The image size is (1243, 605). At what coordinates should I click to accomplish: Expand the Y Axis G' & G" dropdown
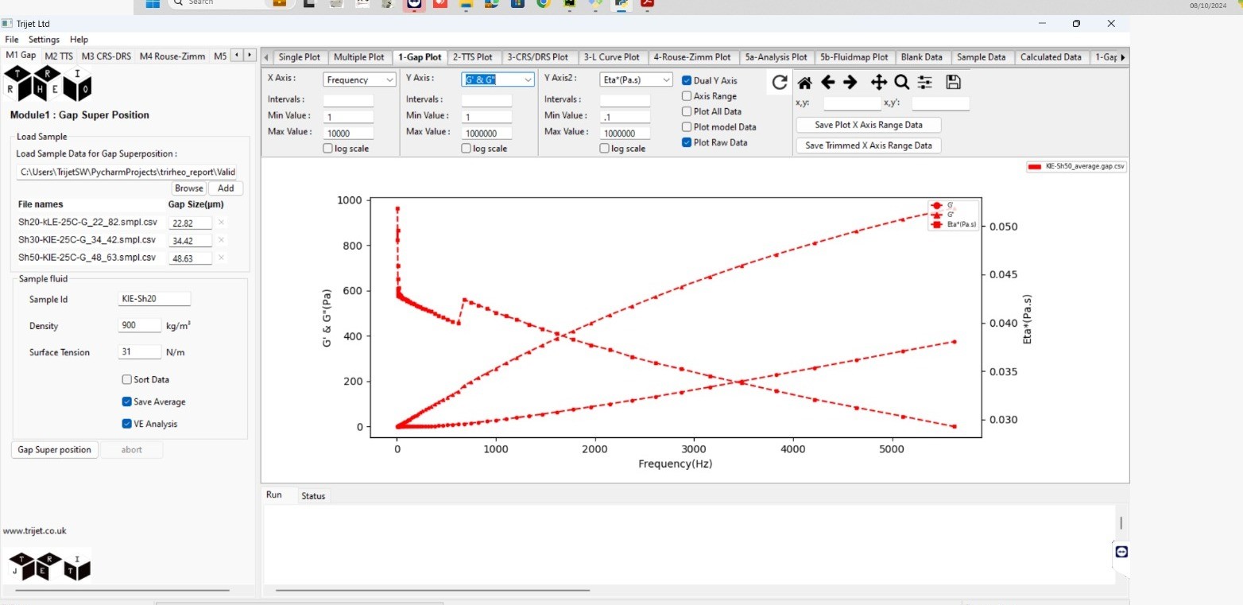(498, 80)
